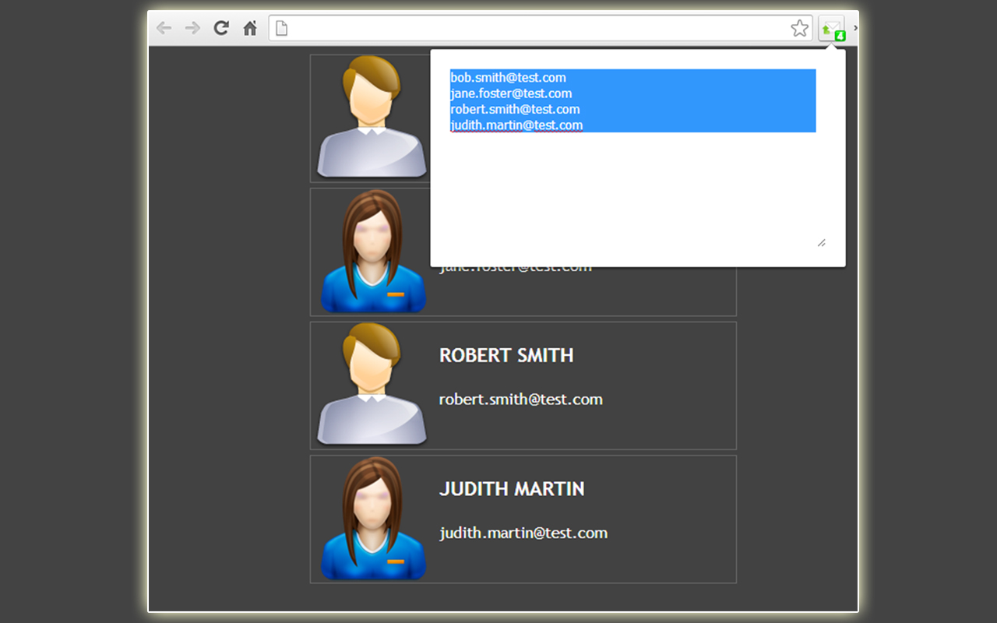The image size is (997, 623).
Task: Click inside the browser address bar
Action: pos(537,27)
